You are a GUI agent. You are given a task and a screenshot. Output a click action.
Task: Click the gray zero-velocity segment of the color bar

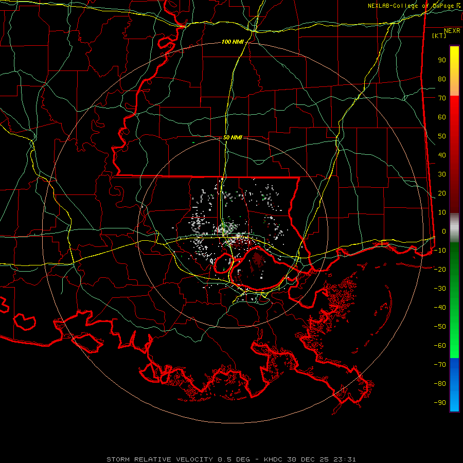[x=454, y=228]
